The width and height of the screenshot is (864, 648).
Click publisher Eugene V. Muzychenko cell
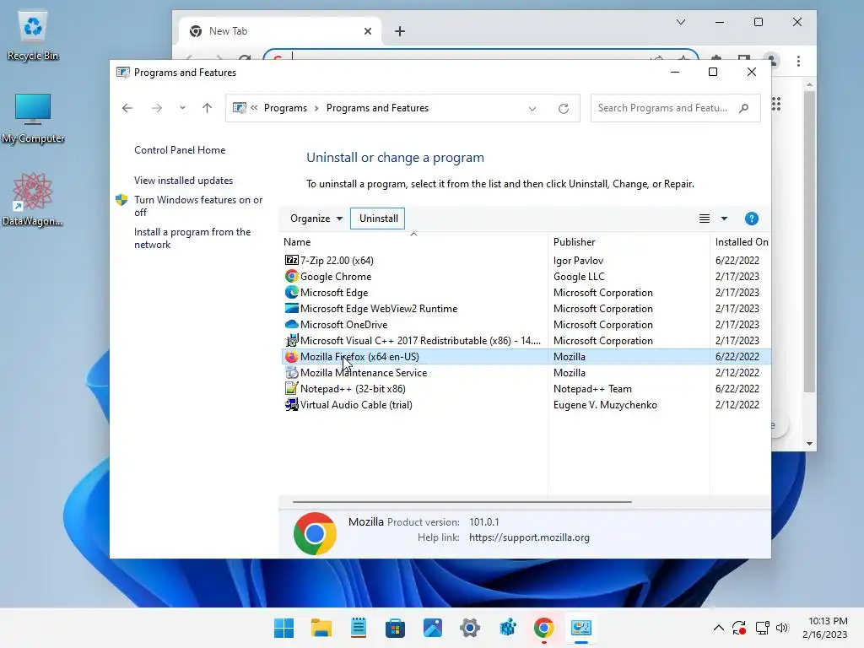[x=605, y=404]
